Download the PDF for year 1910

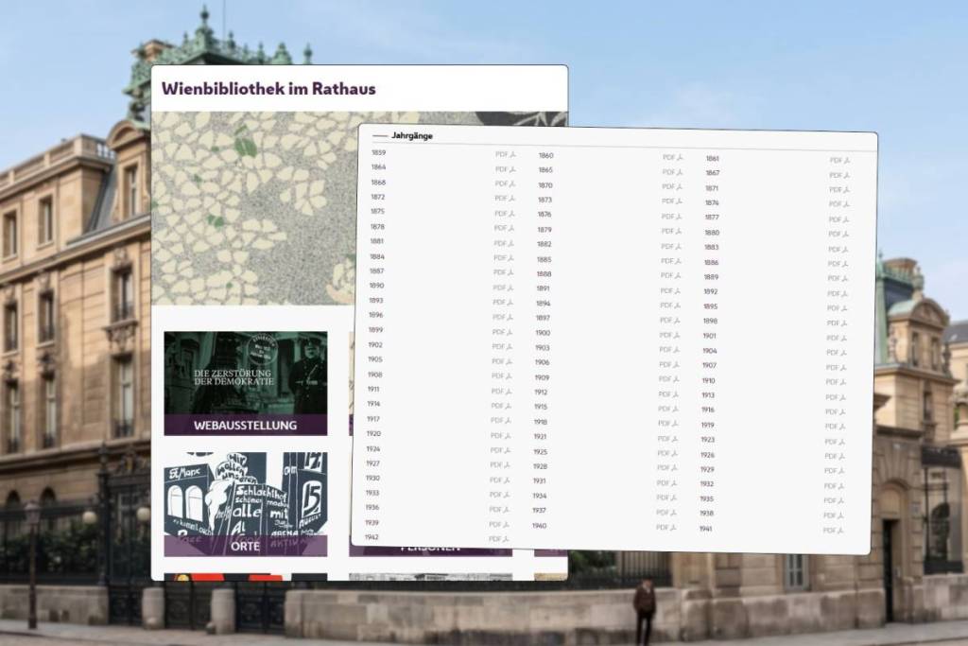coord(837,382)
